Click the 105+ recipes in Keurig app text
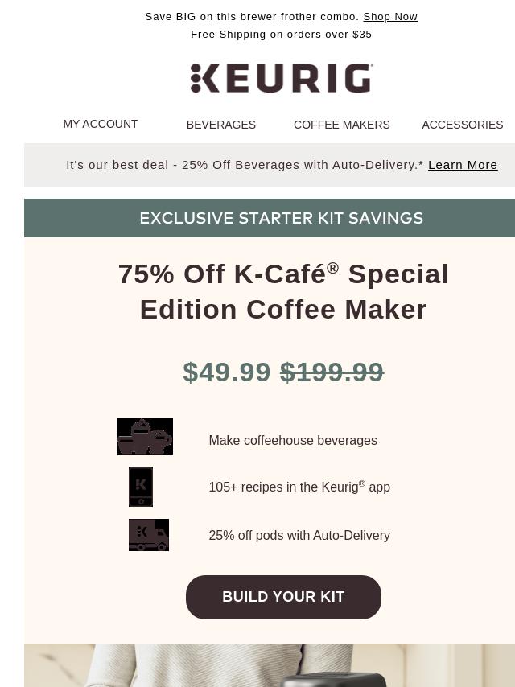515x687 pixels. tap(299, 487)
